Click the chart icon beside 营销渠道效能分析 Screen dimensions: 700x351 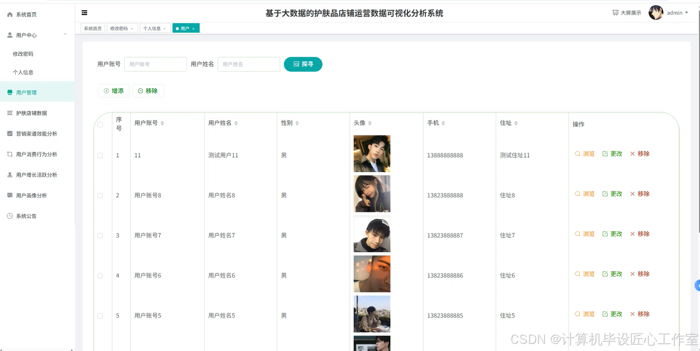tap(10, 134)
